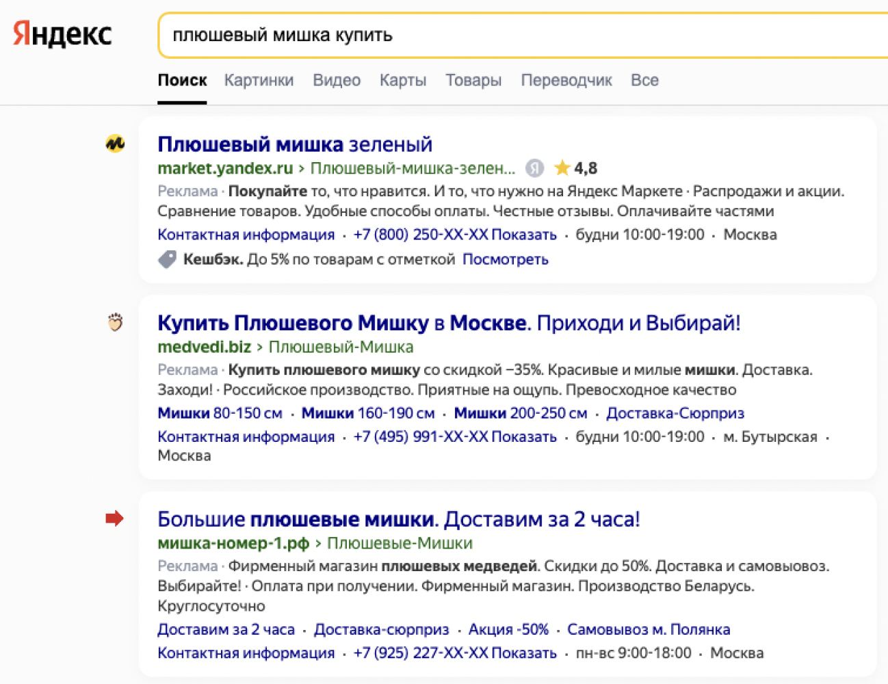Click the medvedi.biz bear favicon

coord(115,322)
